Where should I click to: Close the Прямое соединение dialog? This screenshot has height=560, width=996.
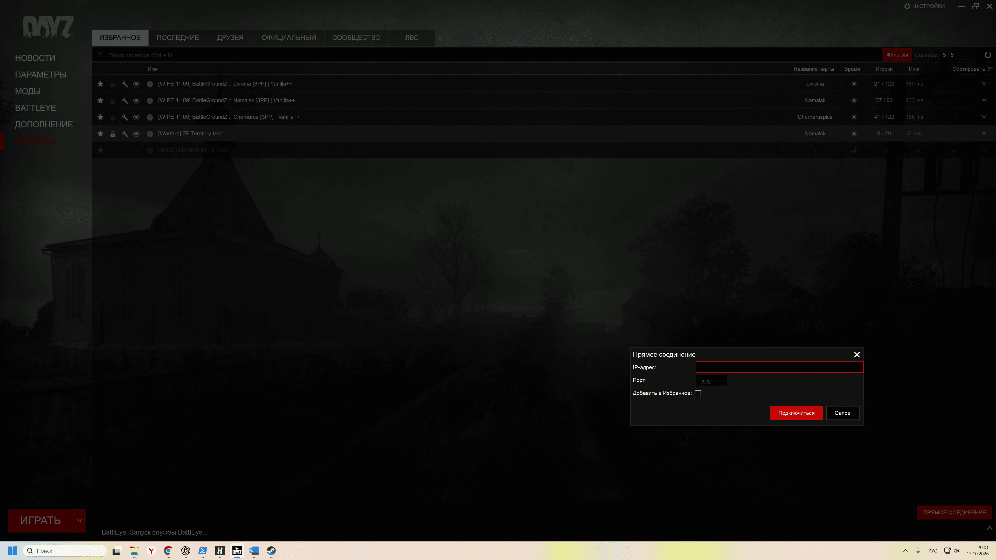click(x=857, y=355)
